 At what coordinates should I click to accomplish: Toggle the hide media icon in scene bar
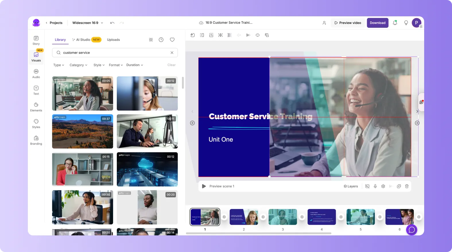point(367,186)
